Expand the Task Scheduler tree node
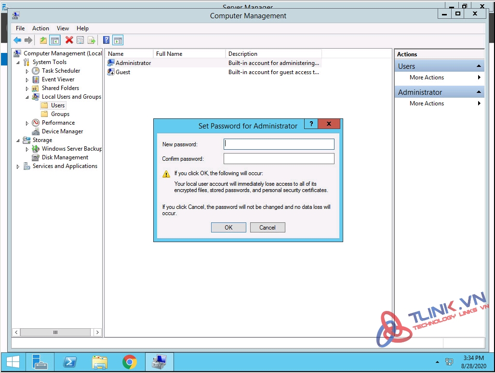Screen dimensions: 495x373 click(x=27, y=71)
